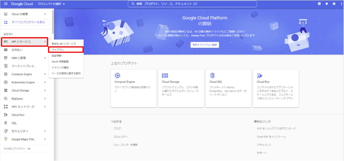The width and height of the screenshot is (344, 161).
Task: Click the Marketplace cart icon
Action: coord(6,66)
